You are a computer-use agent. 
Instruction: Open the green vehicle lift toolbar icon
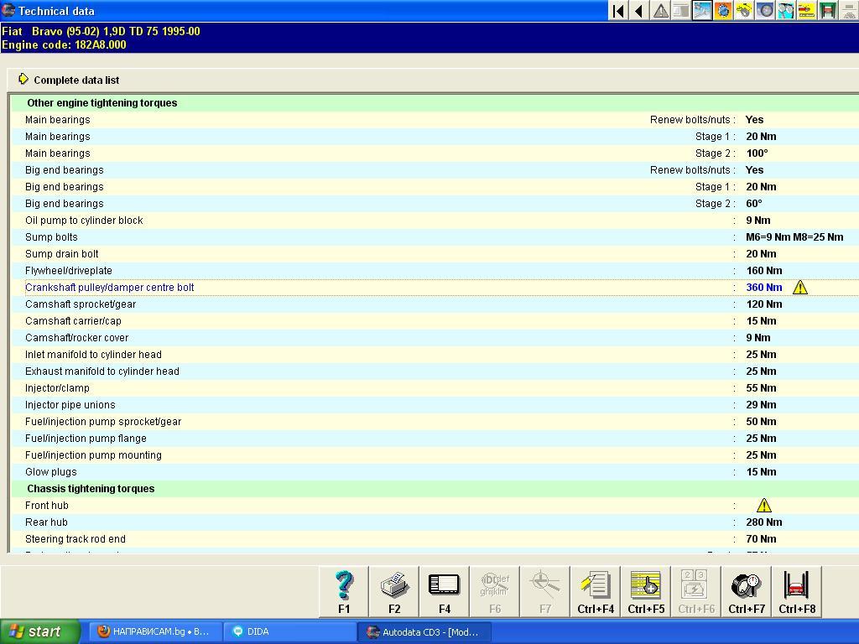pos(828,10)
